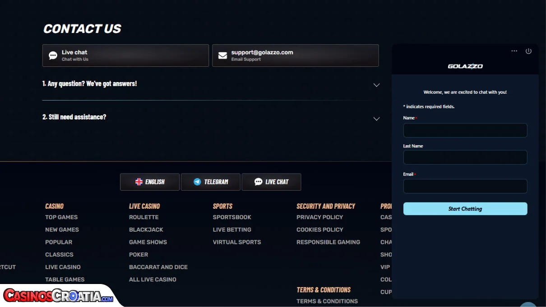Click the email envelope icon
The width and height of the screenshot is (546, 307).
[x=222, y=55]
